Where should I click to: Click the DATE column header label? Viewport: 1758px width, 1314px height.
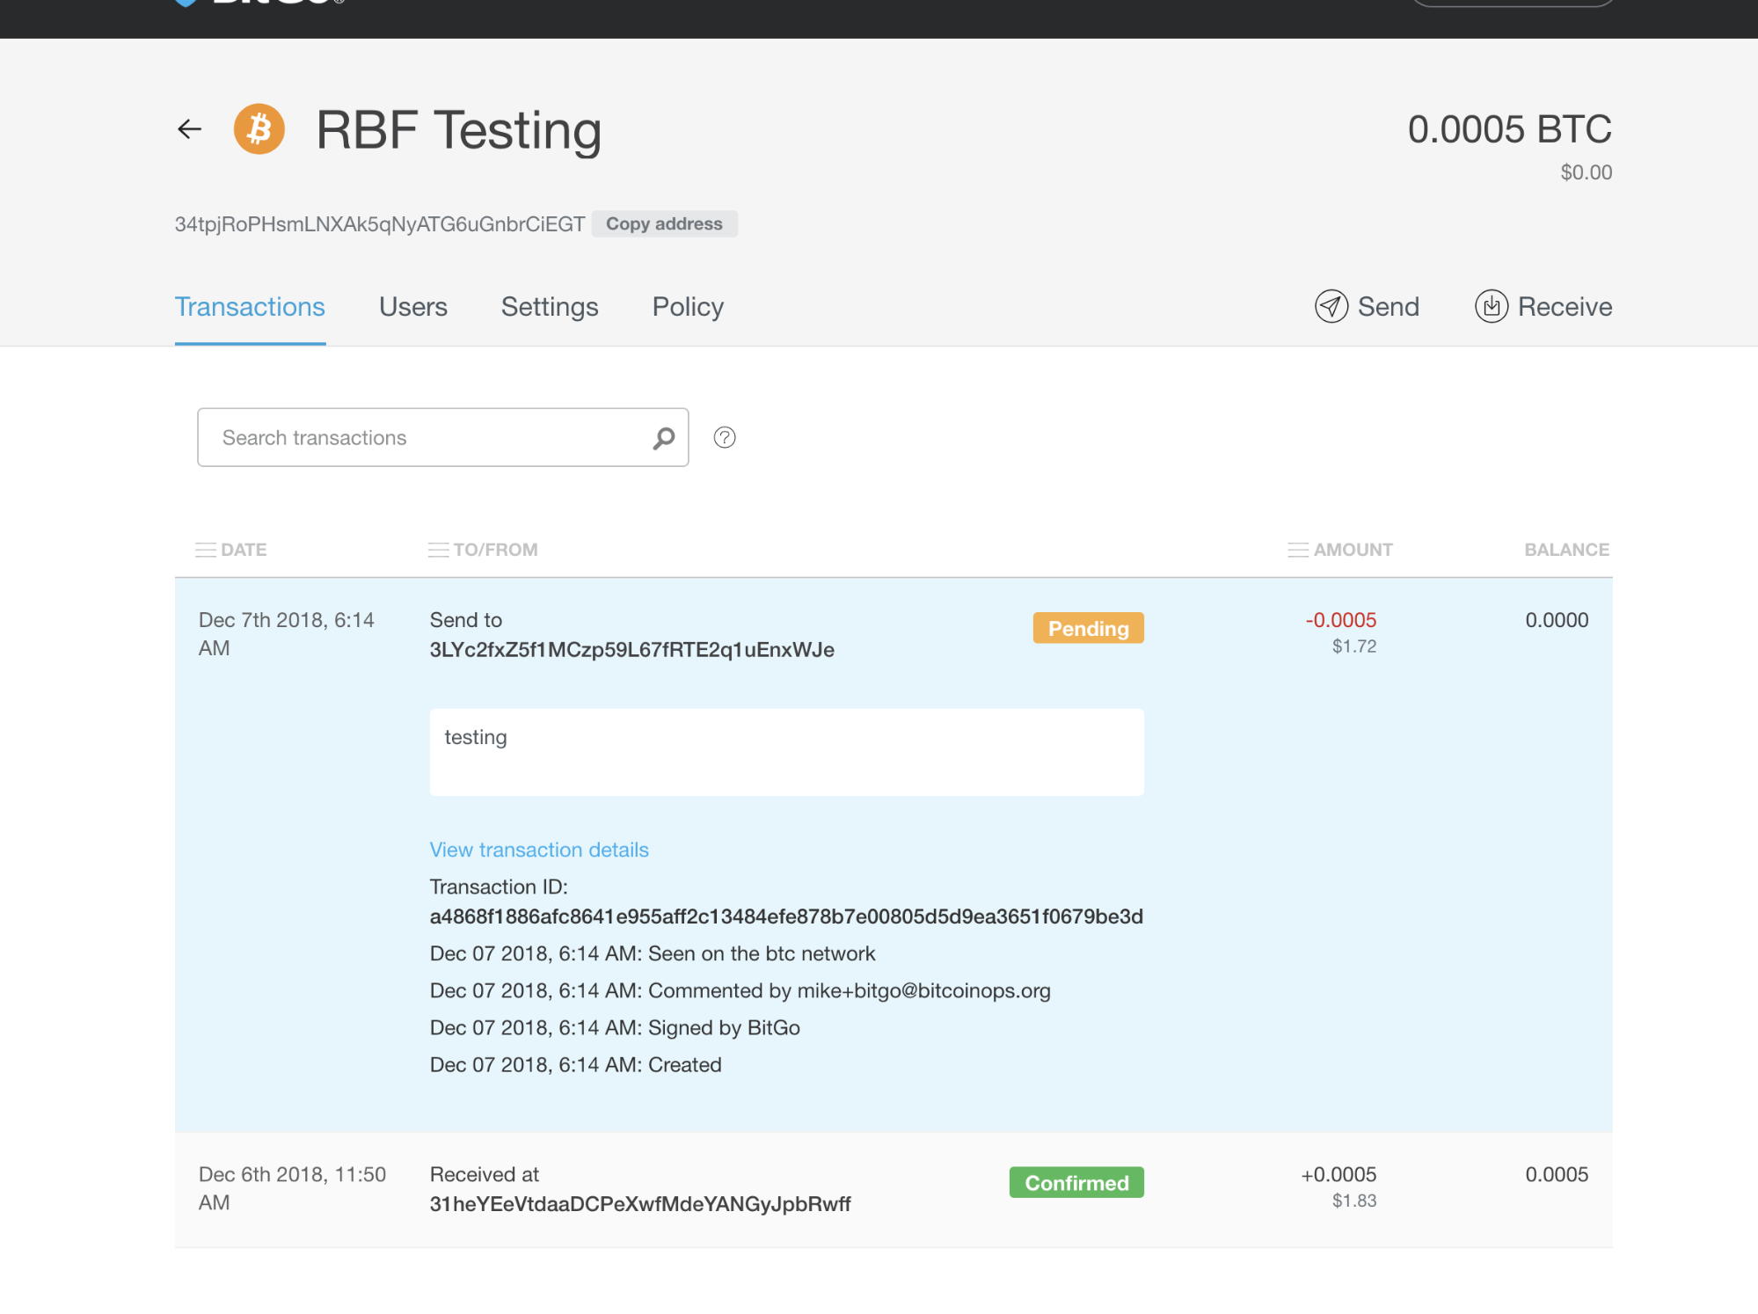244,550
